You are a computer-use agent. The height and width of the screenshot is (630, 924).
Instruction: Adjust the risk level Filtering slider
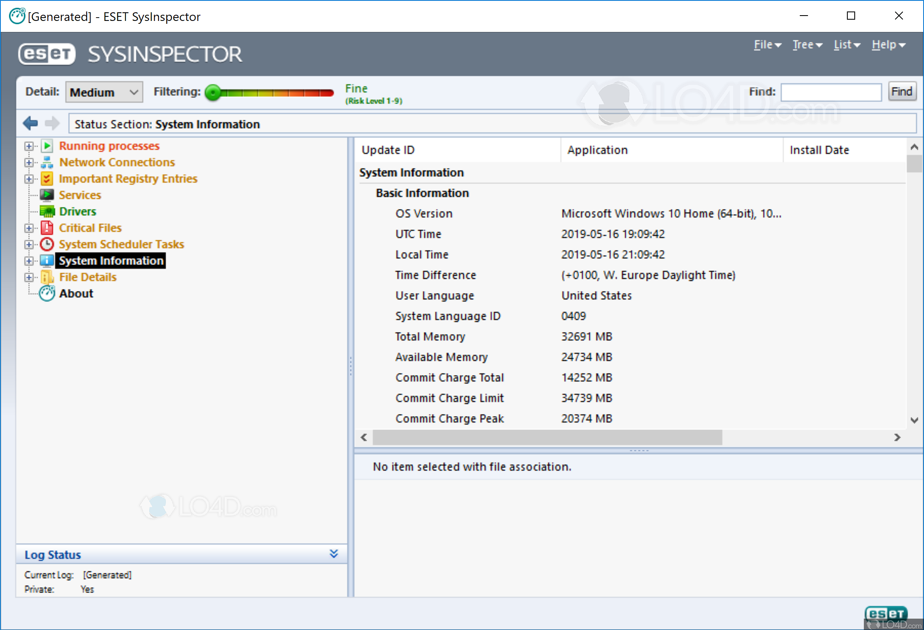(x=213, y=93)
